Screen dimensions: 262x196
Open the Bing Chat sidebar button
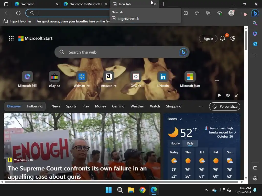pyautogui.click(x=255, y=13)
